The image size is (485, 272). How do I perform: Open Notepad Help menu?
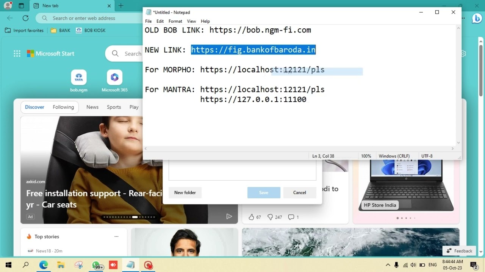coord(205,21)
